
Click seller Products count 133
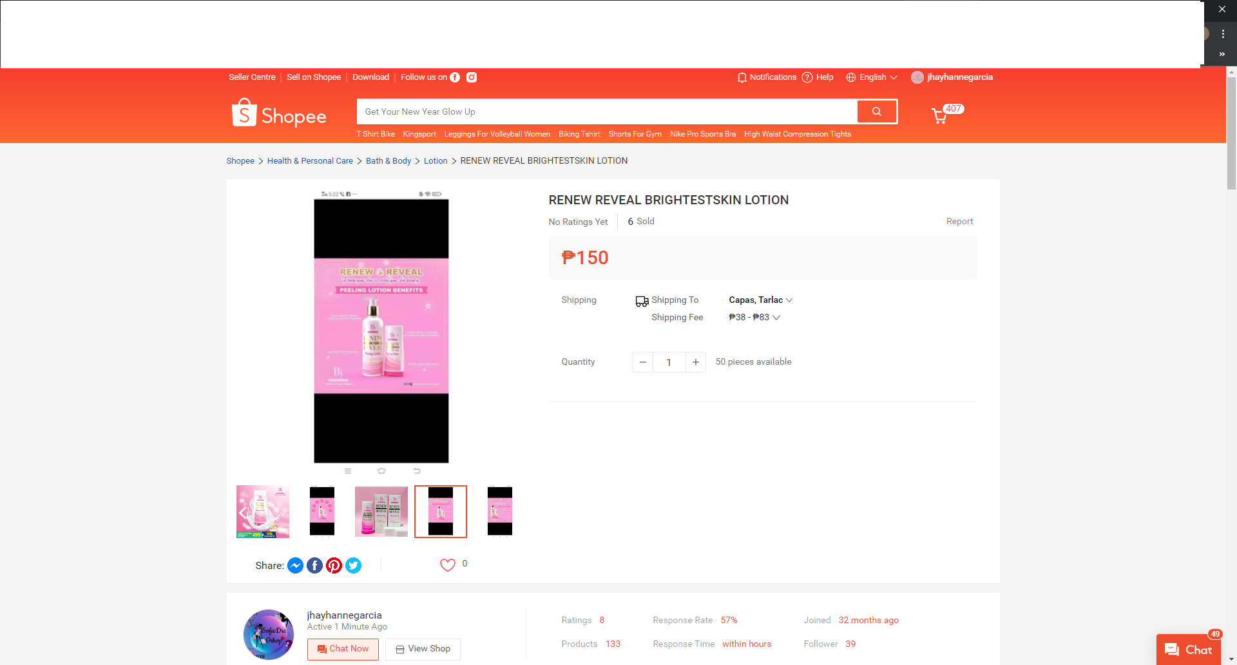pos(613,644)
